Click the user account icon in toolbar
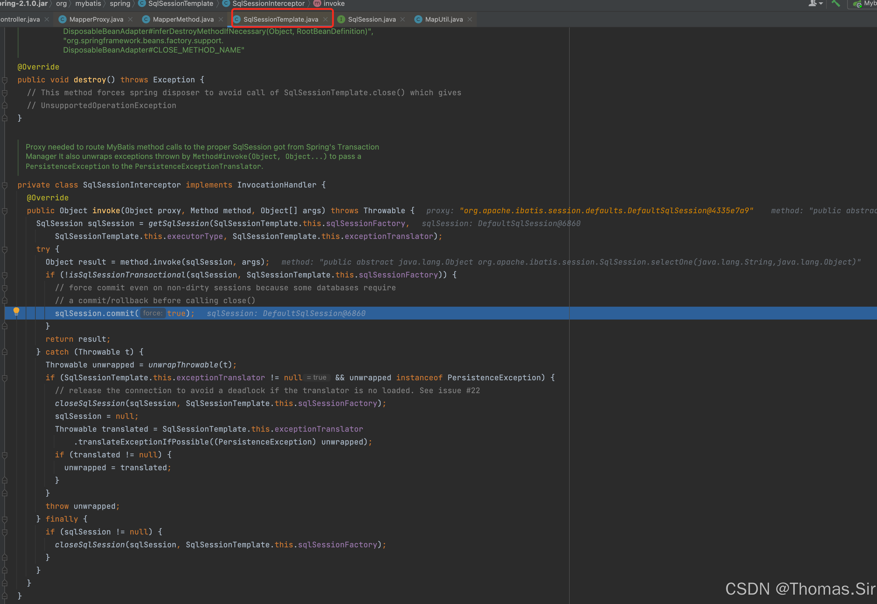 pos(812,4)
